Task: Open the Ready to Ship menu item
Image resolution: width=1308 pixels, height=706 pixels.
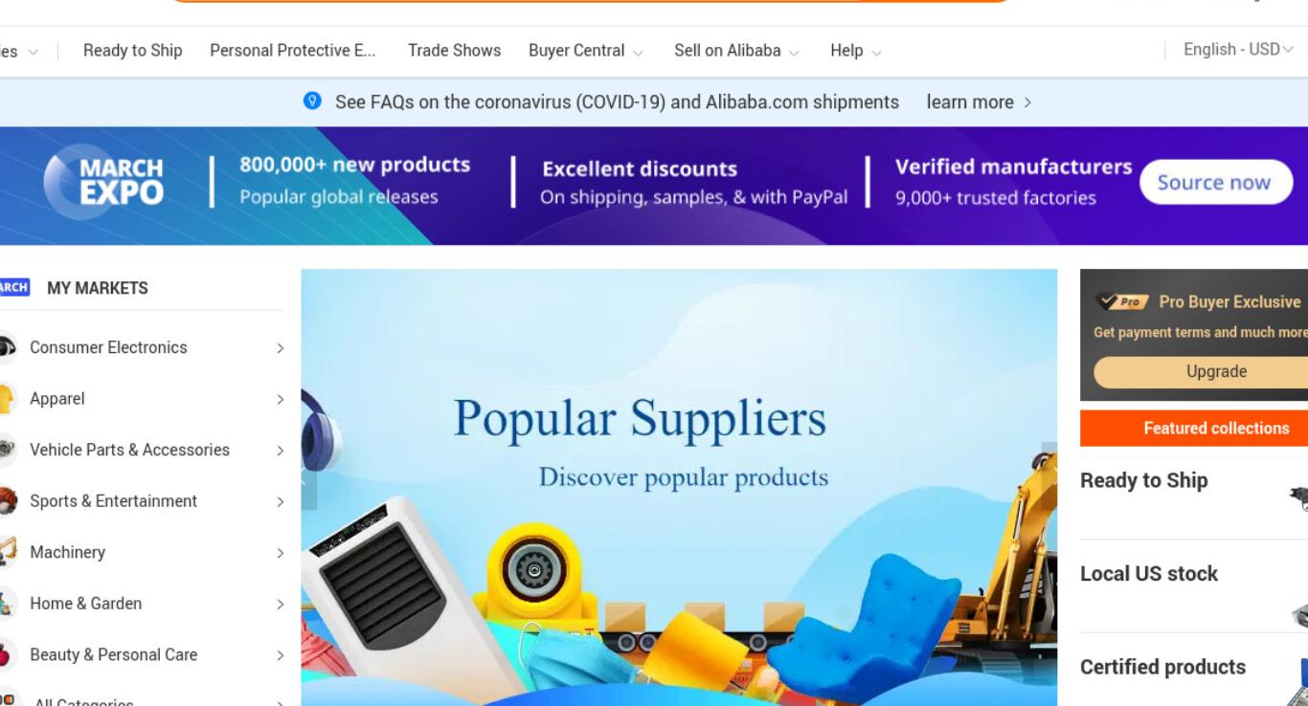Action: (x=132, y=51)
